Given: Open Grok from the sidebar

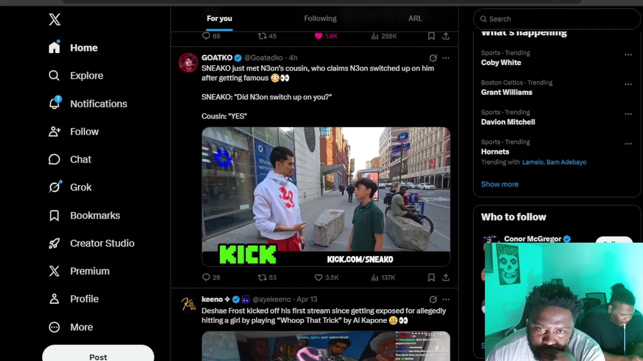Looking at the screenshot, I should point(70,187).
